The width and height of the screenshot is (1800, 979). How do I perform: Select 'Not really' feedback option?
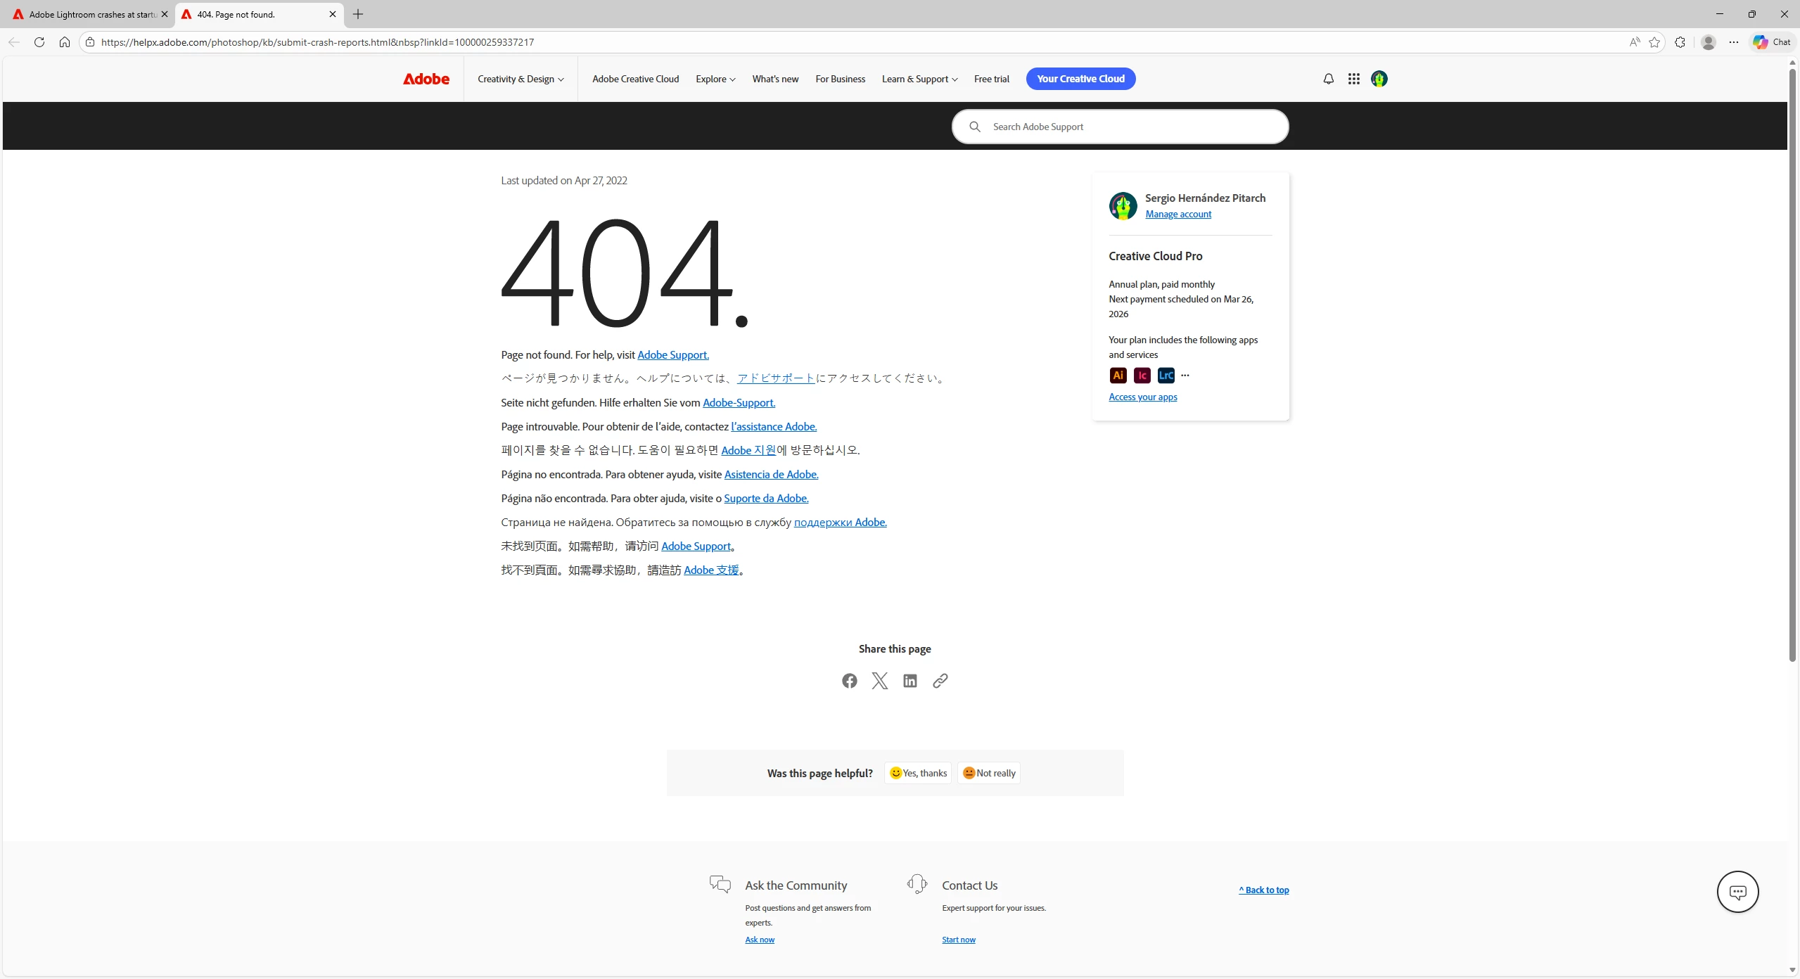point(988,773)
